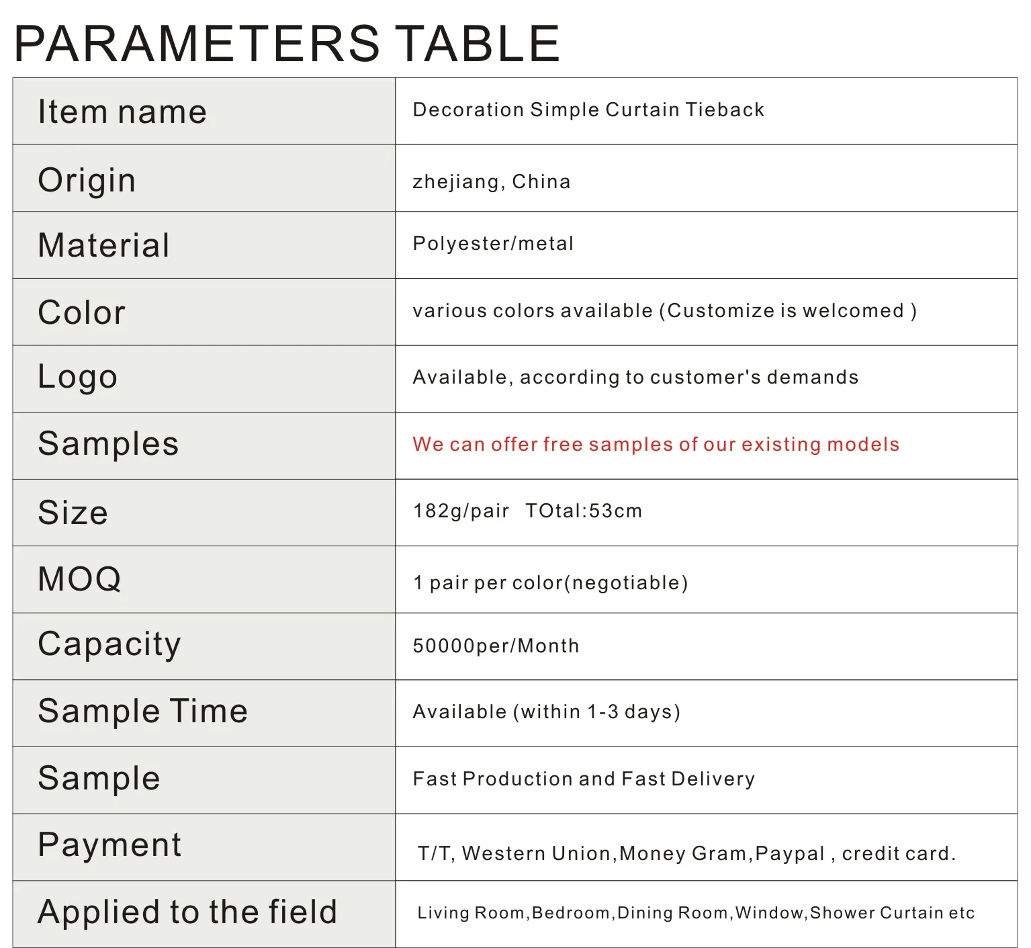The height and width of the screenshot is (948, 1031).
Task: Click the 50000per/Month capacity value
Action: coord(496,646)
